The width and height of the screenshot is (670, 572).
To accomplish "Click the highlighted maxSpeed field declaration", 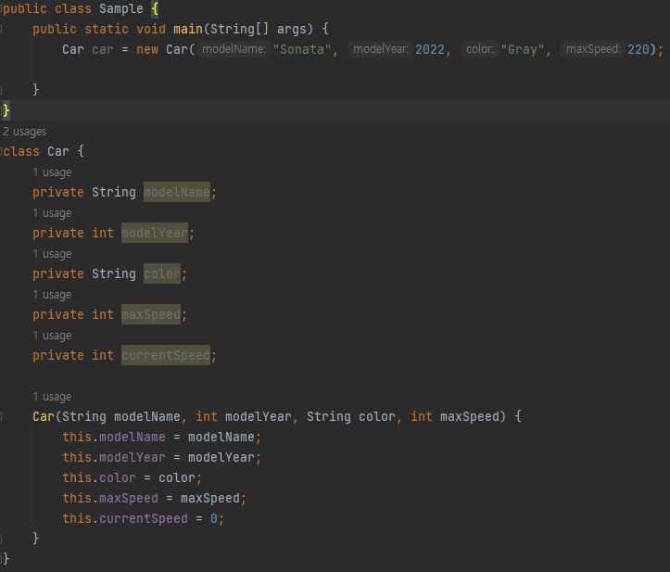I will [x=151, y=314].
